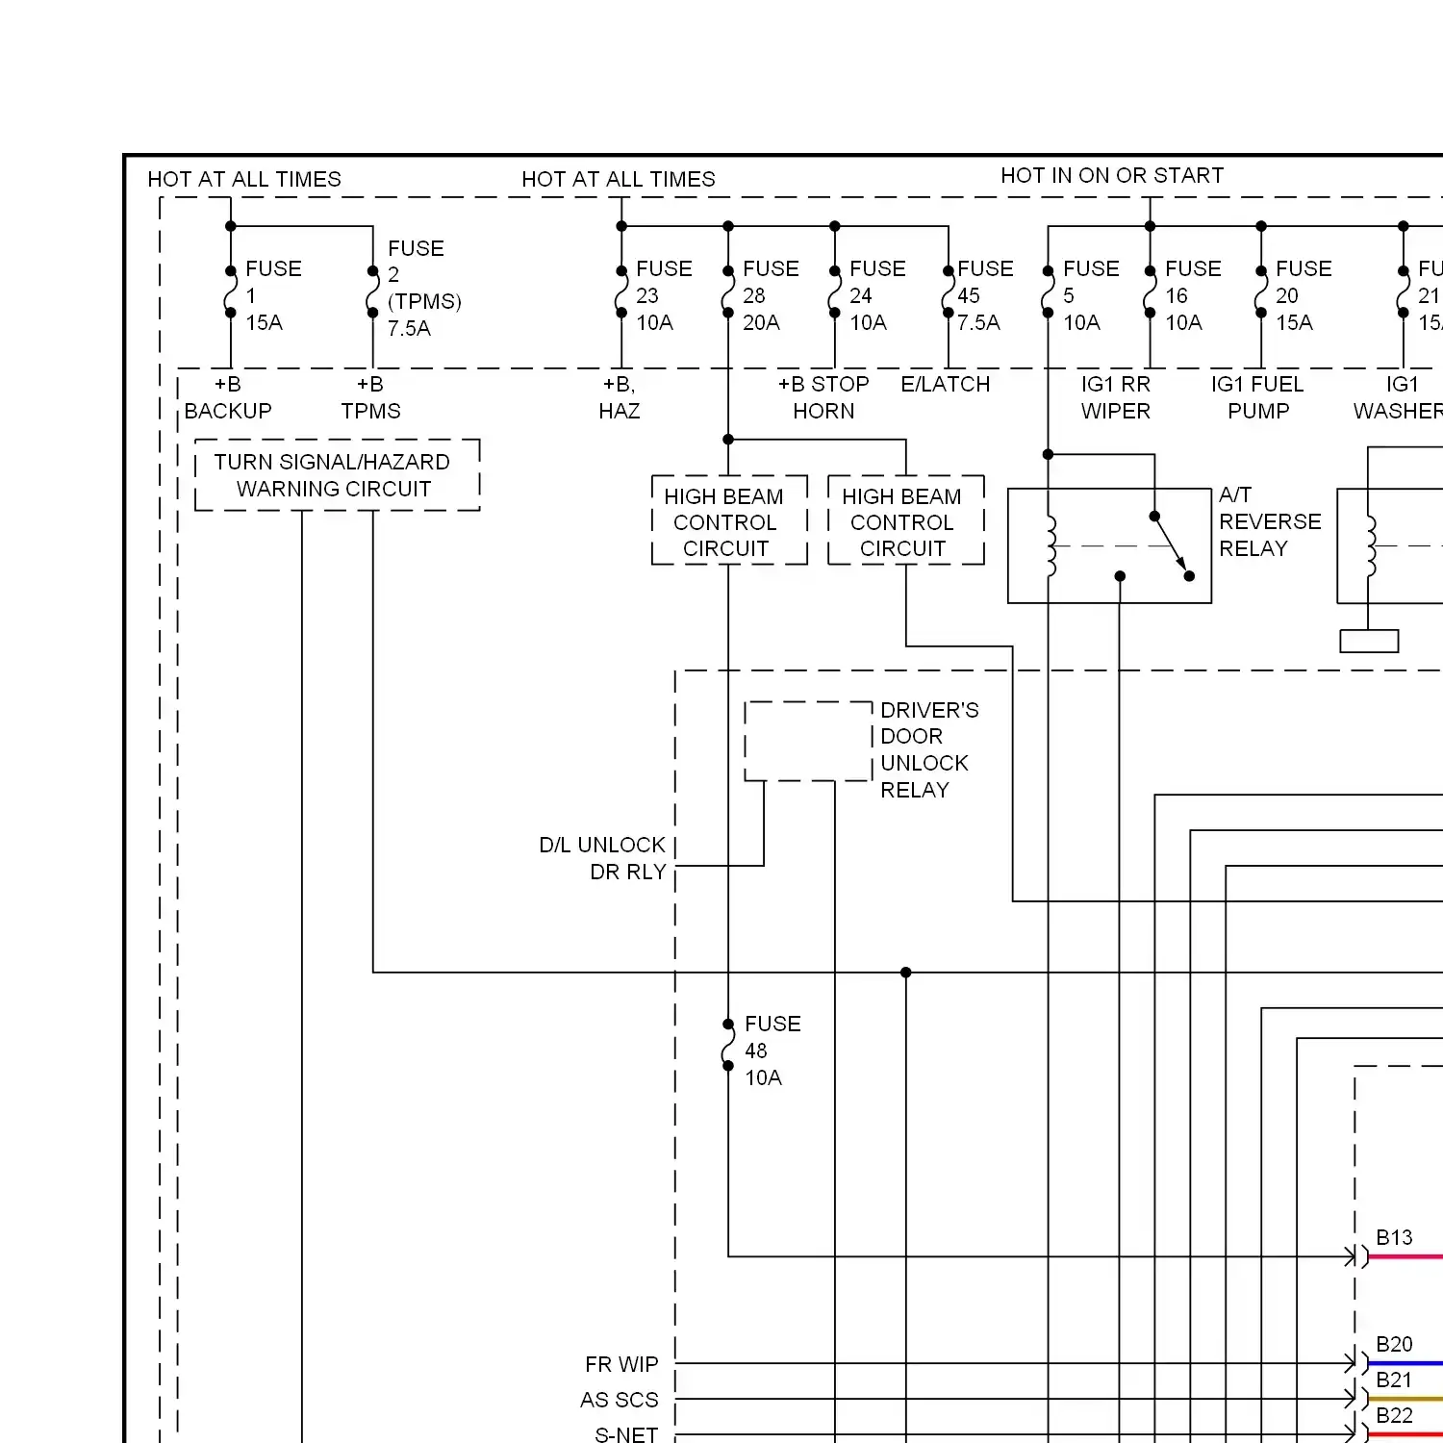
Task: Click the FUSE 24 10A label
Action: click(x=877, y=295)
